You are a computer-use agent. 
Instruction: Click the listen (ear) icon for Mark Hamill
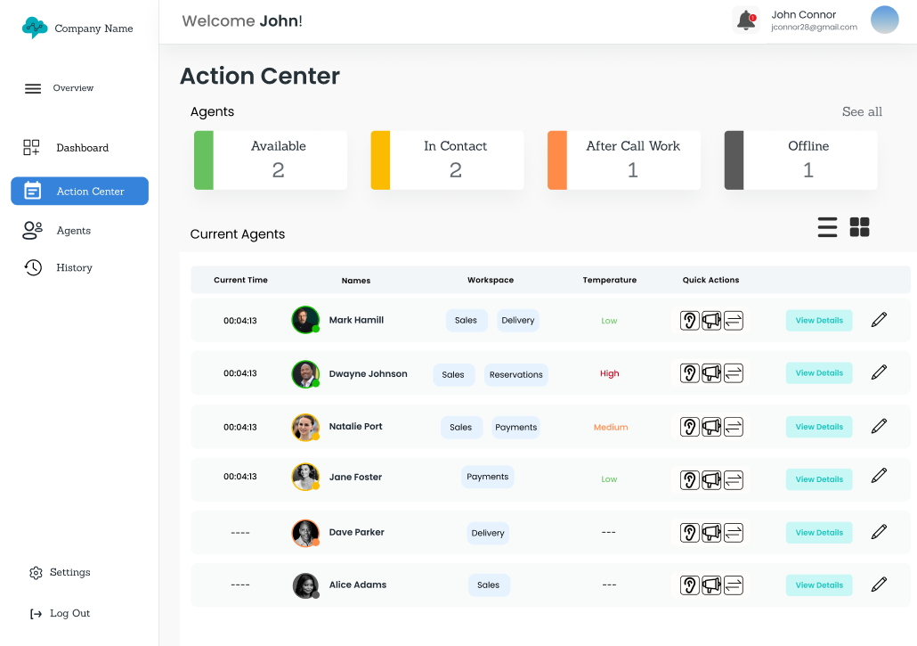(689, 321)
